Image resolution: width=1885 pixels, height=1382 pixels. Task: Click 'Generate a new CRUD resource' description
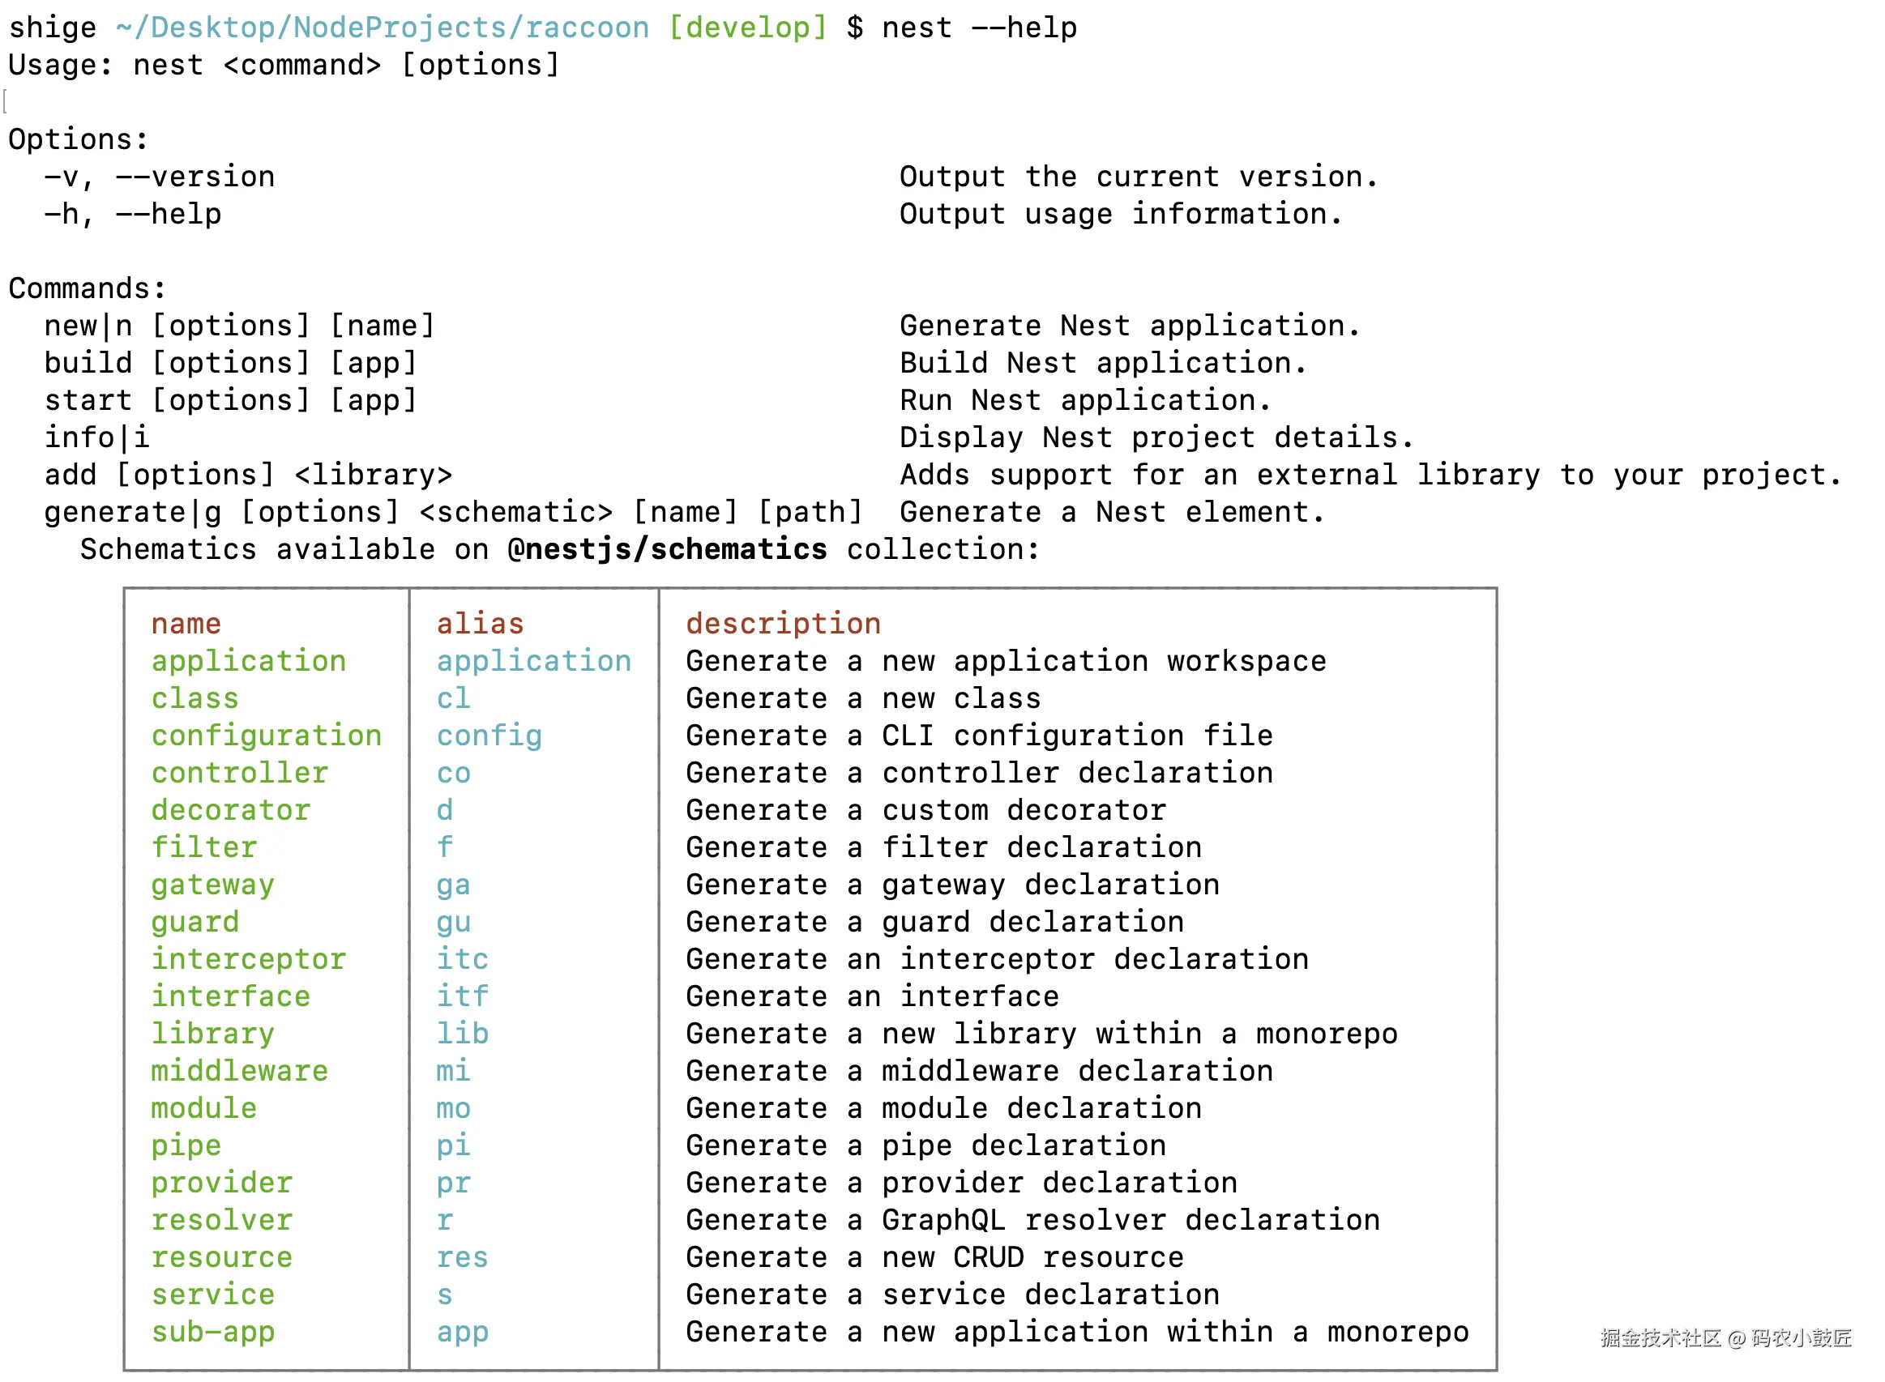tap(934, 1258)
